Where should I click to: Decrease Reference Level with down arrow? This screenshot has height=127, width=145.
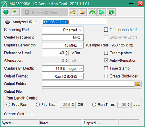click(x=67, y=54)
